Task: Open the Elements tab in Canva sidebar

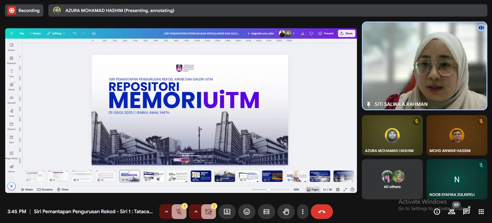Action: point(11,60)
